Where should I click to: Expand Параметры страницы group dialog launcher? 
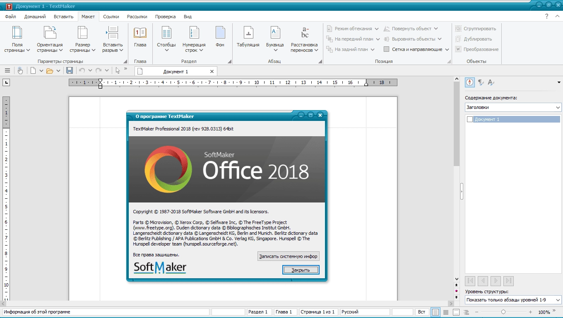coord(125,61)
